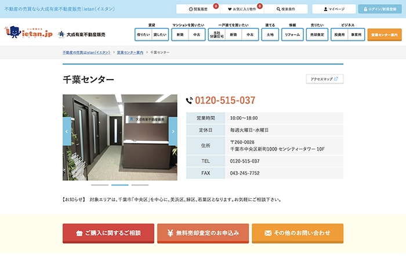
Task: Click ご購入に関するご相談 red button
Action: tap(108, 234)
